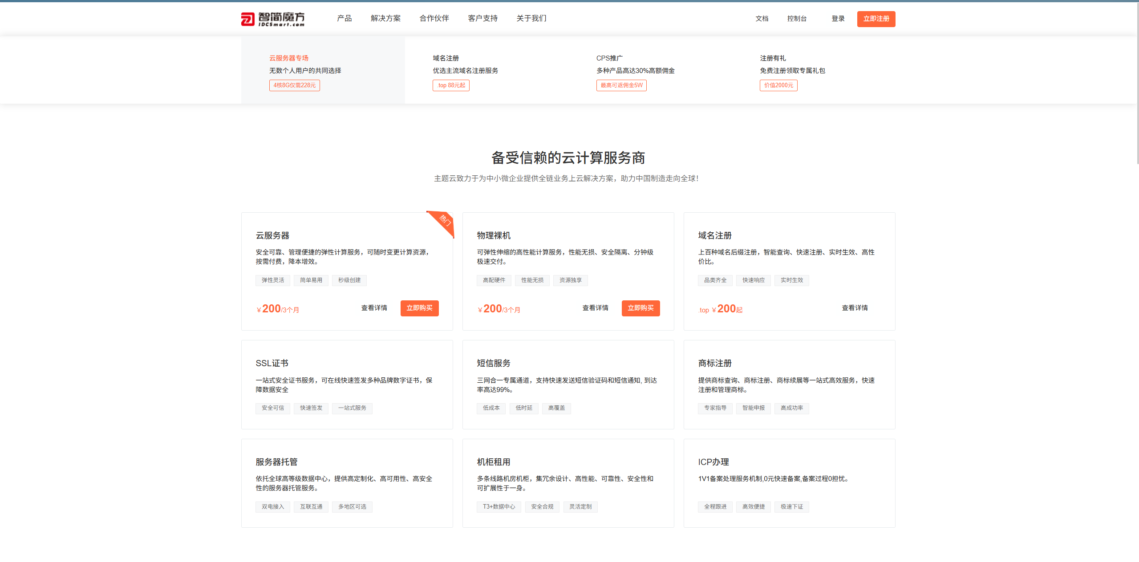Click the 安全合规 tag

click(x=542, y=507)
